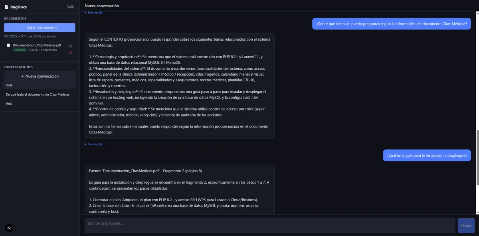Open the Hola conversation just under Nueva conversación
479x236 pixels.
click(x=40, y=85)
